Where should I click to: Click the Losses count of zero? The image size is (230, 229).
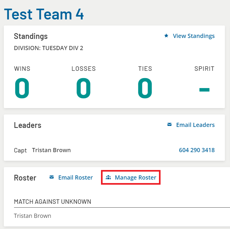pos(83,88)
